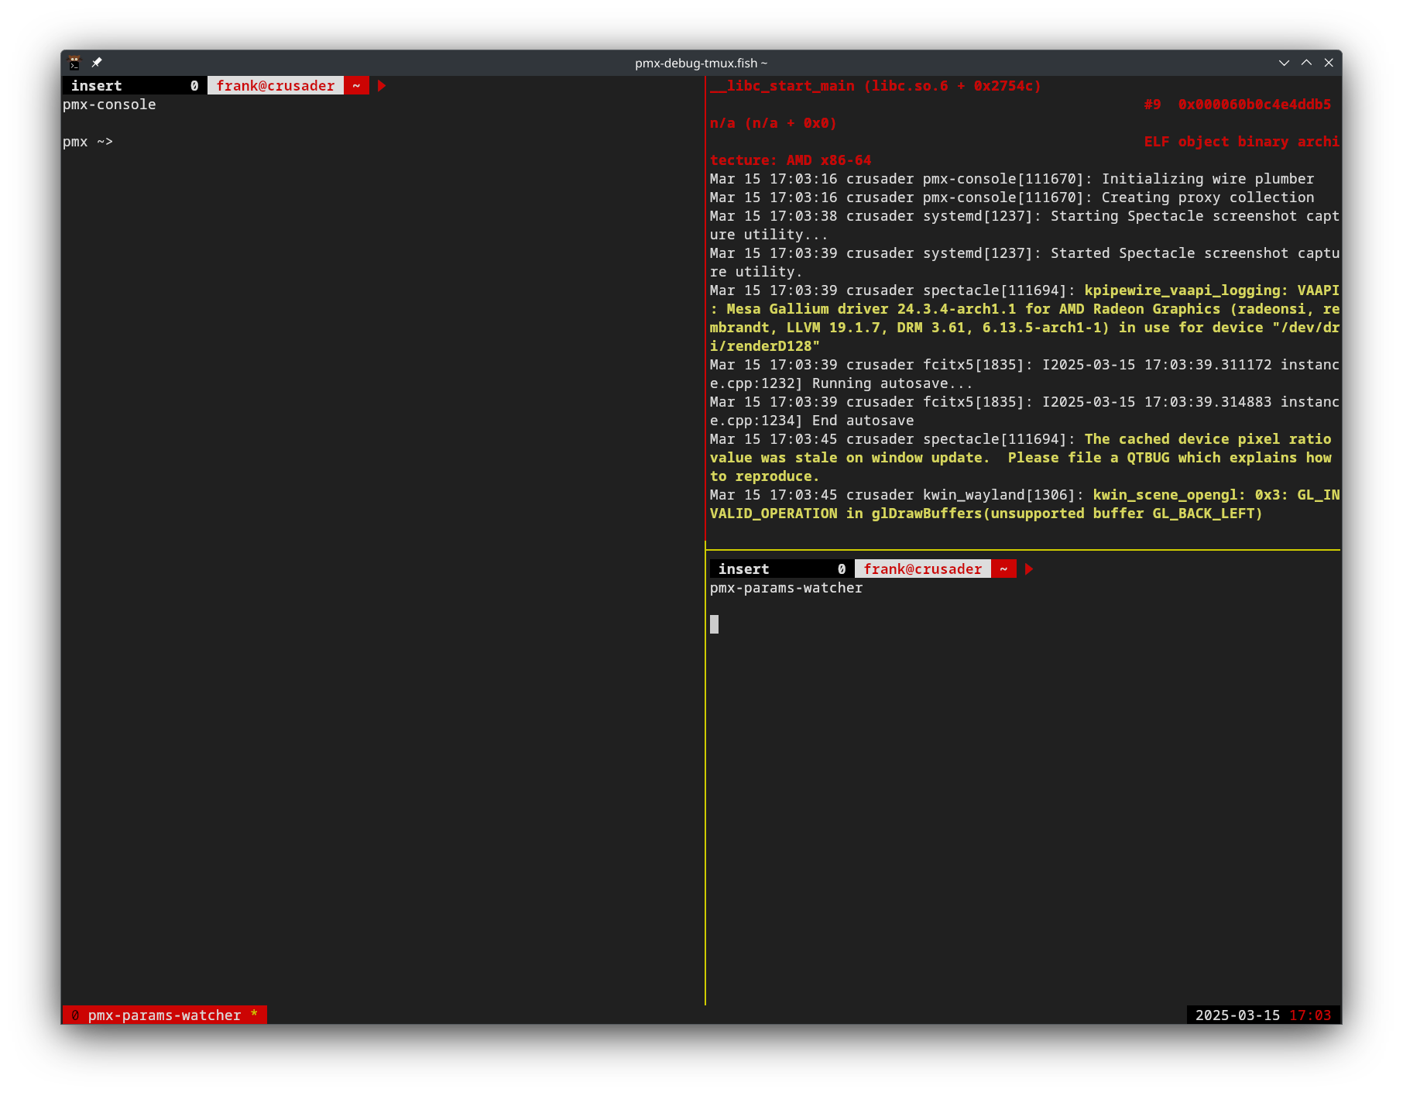Click the 'Creating proxy collection' log line
The image size is (1403, 1096).
(1012, 198)
